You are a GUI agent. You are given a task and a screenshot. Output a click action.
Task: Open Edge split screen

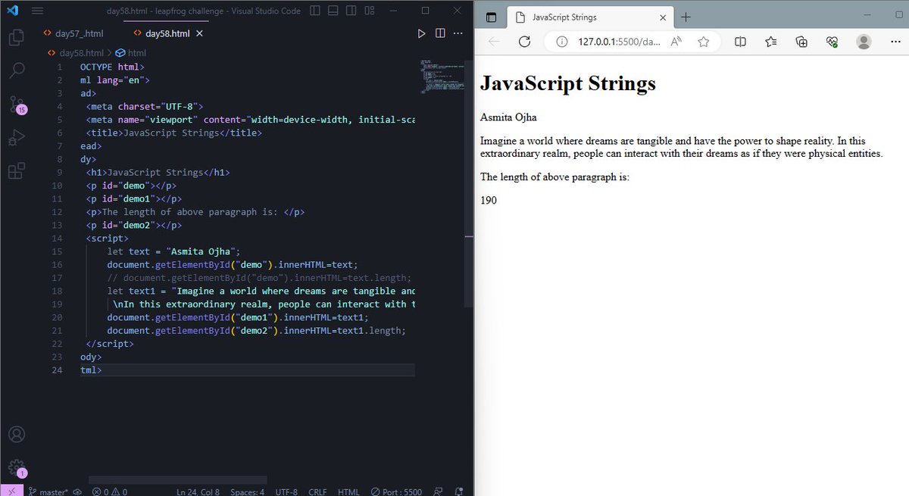tap(741, 42)
